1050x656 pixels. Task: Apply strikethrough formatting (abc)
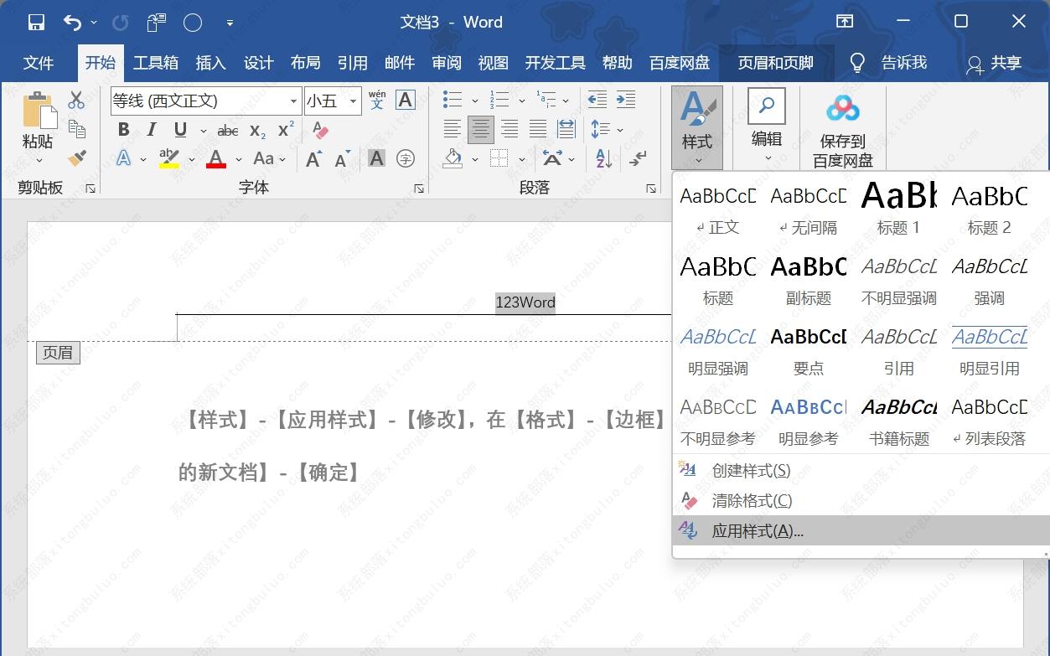(x=228, y=131)
